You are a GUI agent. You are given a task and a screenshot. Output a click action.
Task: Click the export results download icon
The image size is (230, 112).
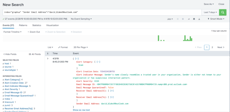(x=199, y=19)
